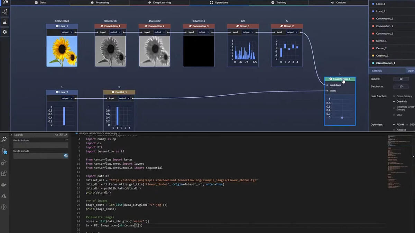Toggle use exclude settings icon in files to exclude
This screenshot has height=233, width=415.
click(66, 156)
